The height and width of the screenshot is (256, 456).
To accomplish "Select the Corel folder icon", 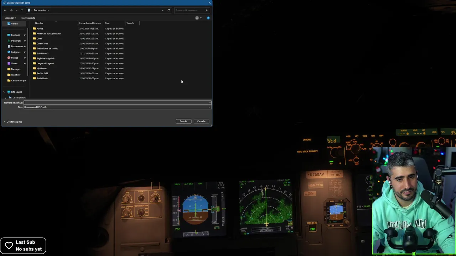I will point(35,38).
